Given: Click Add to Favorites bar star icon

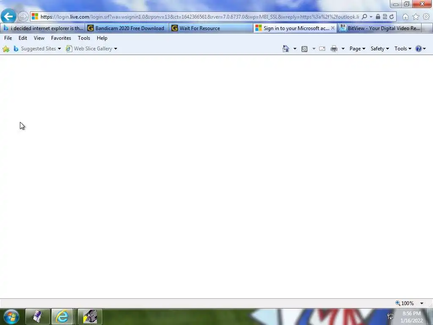Looking at the screenshot, I should [x=6, y=49].
